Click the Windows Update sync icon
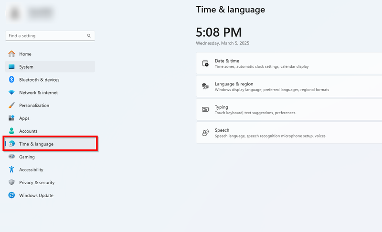 (x=11, y=195)
